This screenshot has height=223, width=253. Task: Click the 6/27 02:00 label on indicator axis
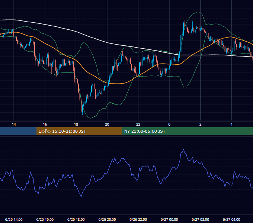[x=201, y=219]
